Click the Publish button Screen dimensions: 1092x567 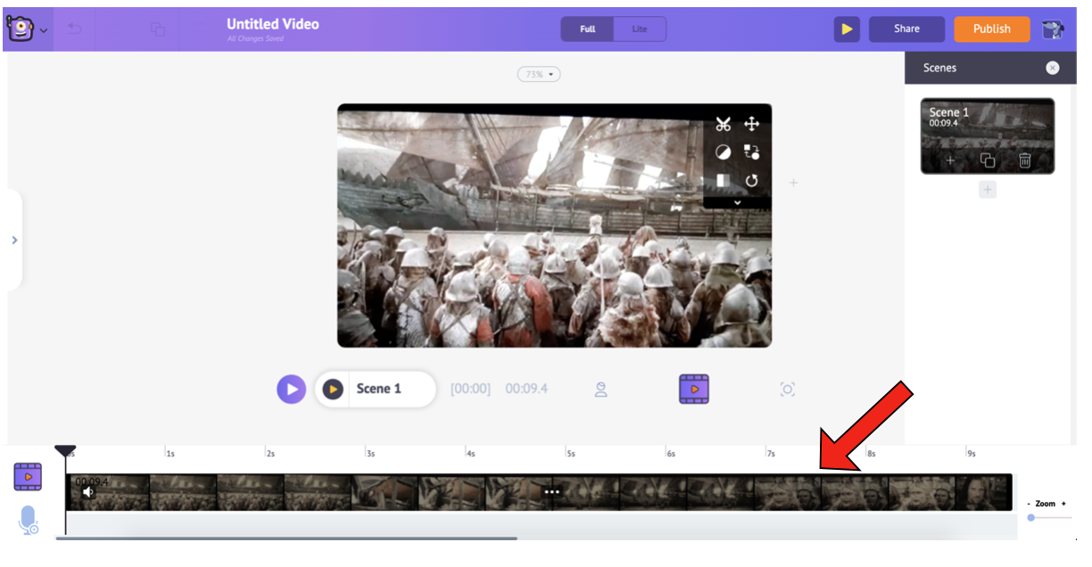991,29
